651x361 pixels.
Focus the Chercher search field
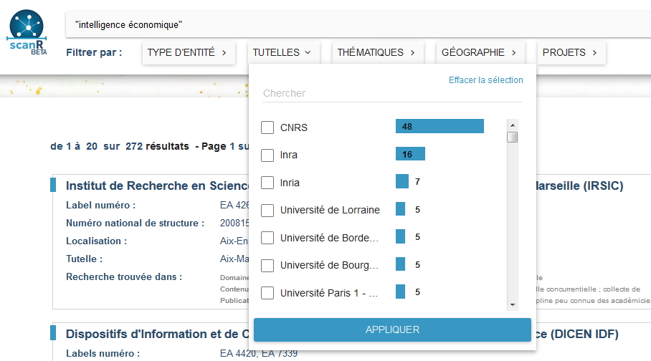pos(392,93)
